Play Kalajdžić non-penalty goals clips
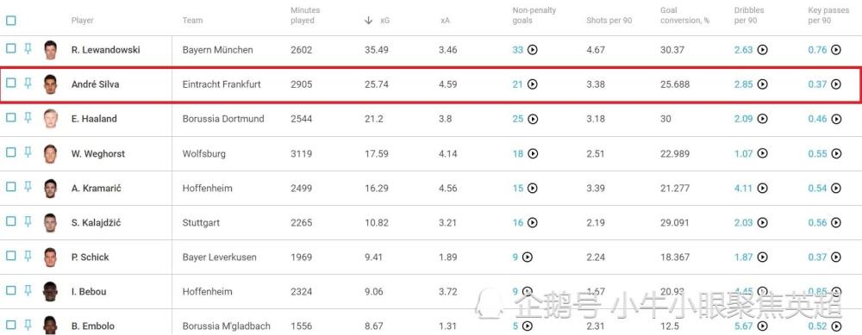862x335 pixels. 532,222
